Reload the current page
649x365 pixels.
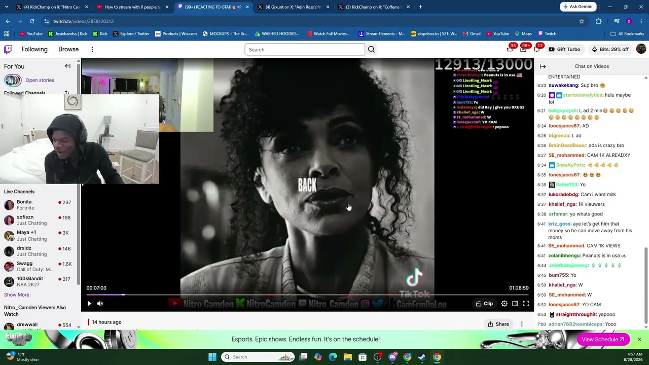click(32, 21)
